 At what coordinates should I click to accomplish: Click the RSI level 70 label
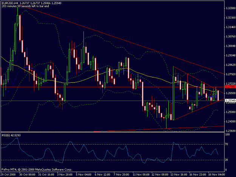[227, 144]
